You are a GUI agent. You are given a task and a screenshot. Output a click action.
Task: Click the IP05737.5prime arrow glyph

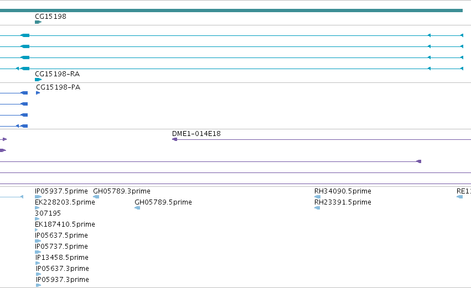pos(38,252)
